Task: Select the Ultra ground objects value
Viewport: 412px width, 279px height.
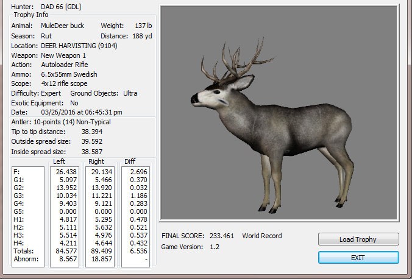Action: tap(130, 93)
